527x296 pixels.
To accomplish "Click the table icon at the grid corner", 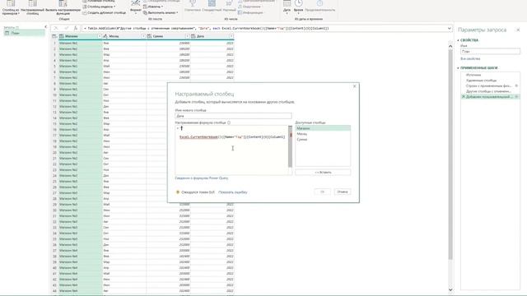I will (54, 36).
